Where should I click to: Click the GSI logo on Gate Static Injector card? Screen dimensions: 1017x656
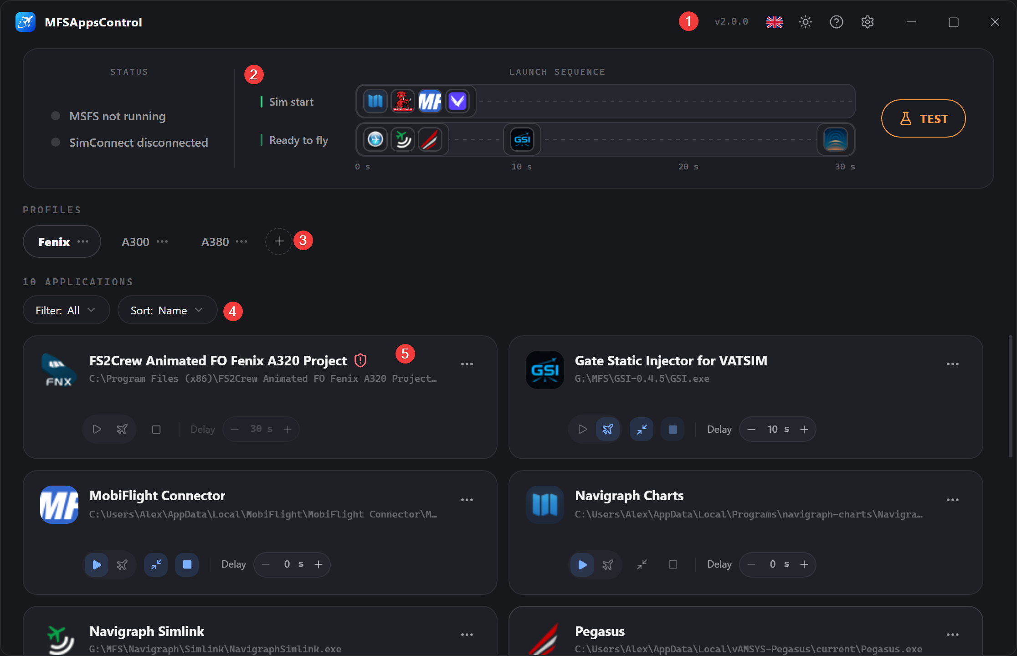545,370
